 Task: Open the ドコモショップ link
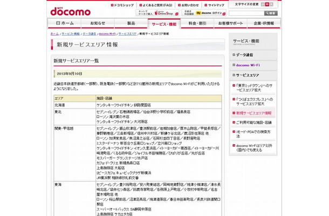click(x=122, y=5)
